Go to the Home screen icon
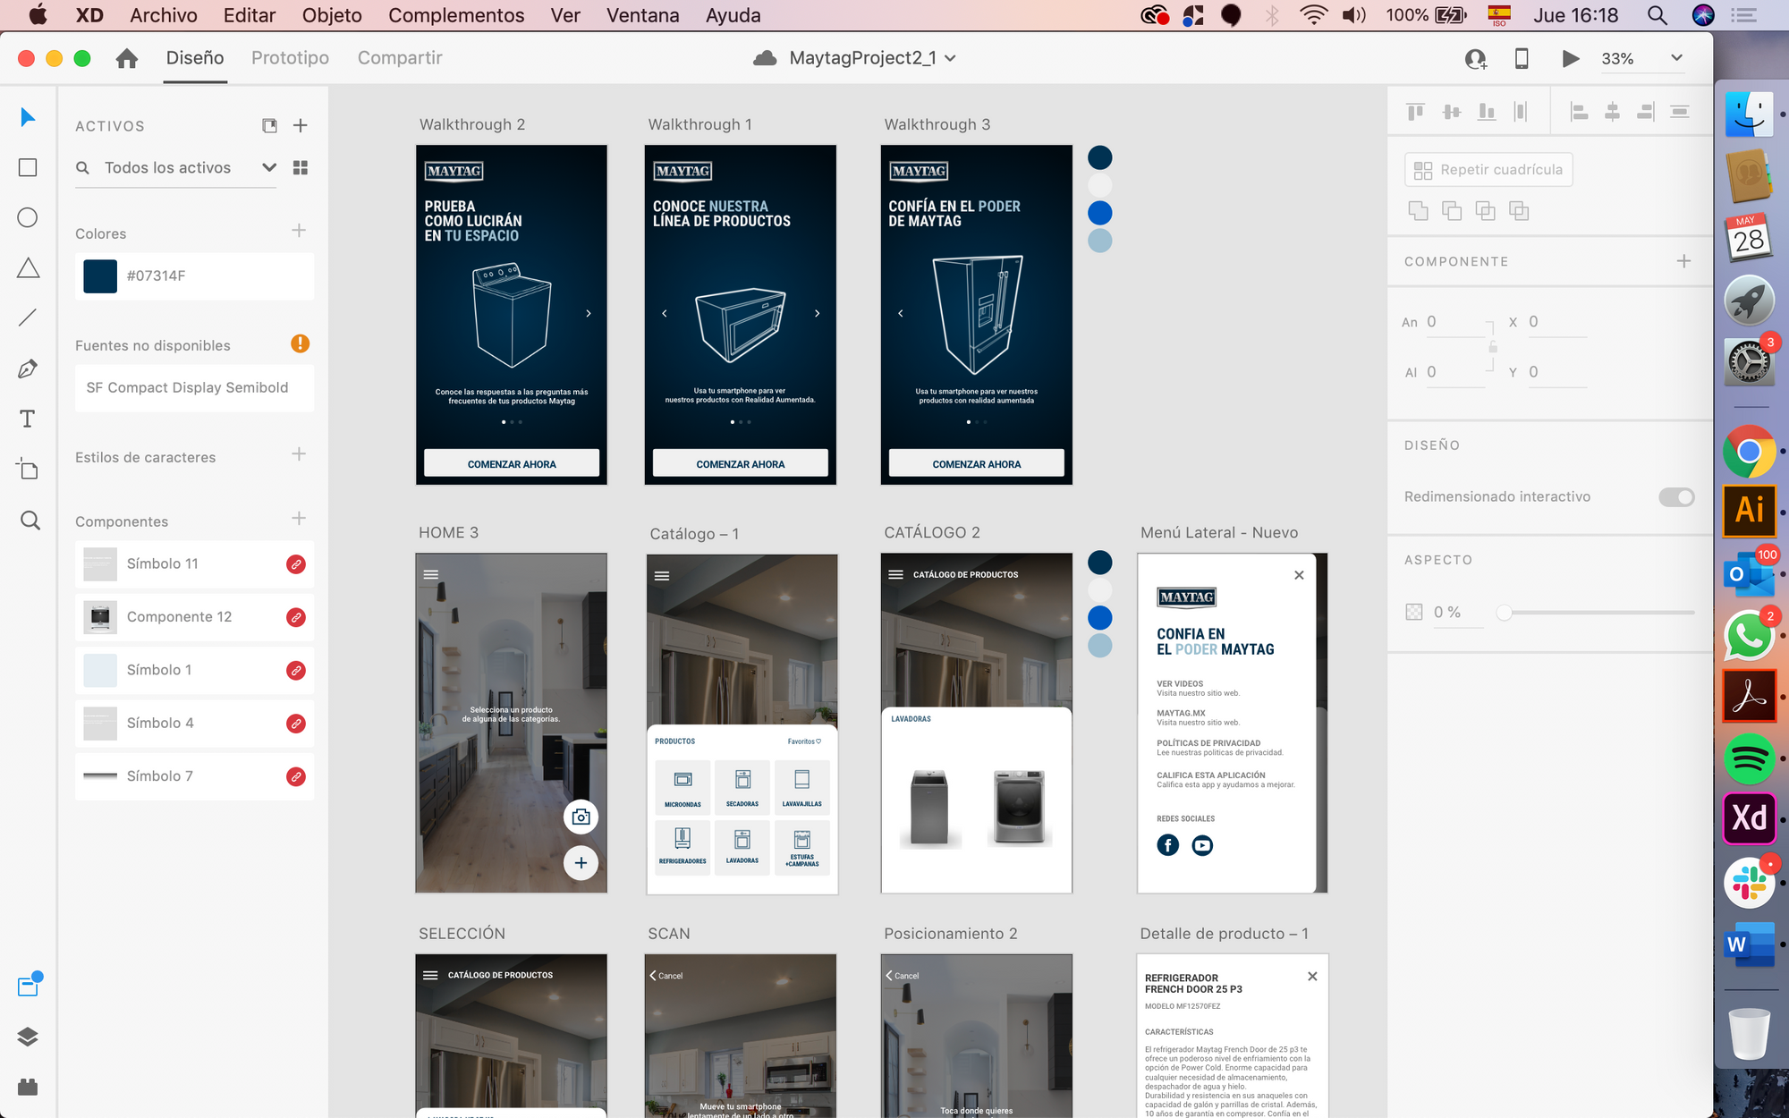 tap(127, 58)
